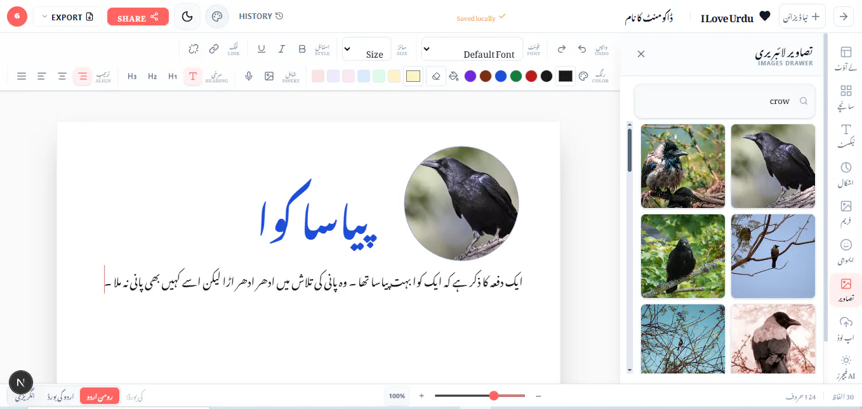Click the zoom slider handle
862x409 pixels.
[x=494, y=396]
